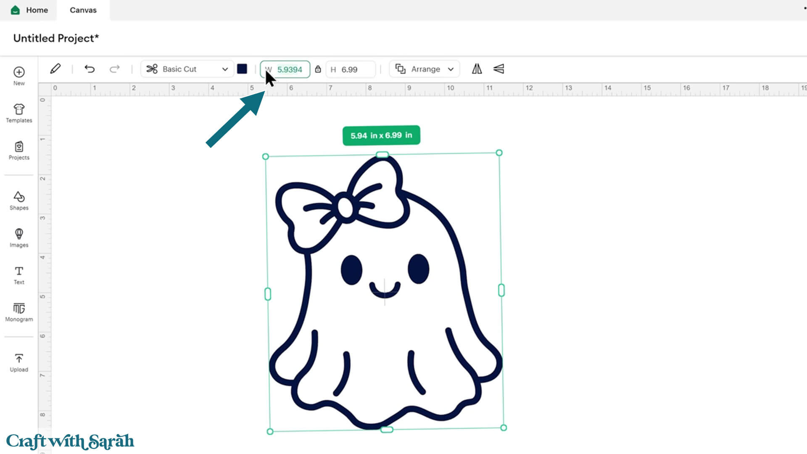This screenshot has width=807, height=454.
Task: Flip the image horizontally
Action: (477, 69)
